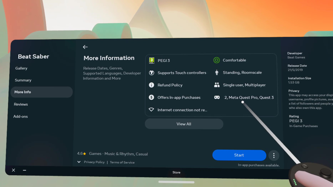Screen dimensions: 333x187
Task: Open the Add-ons section
Action: tap(20, 116)
